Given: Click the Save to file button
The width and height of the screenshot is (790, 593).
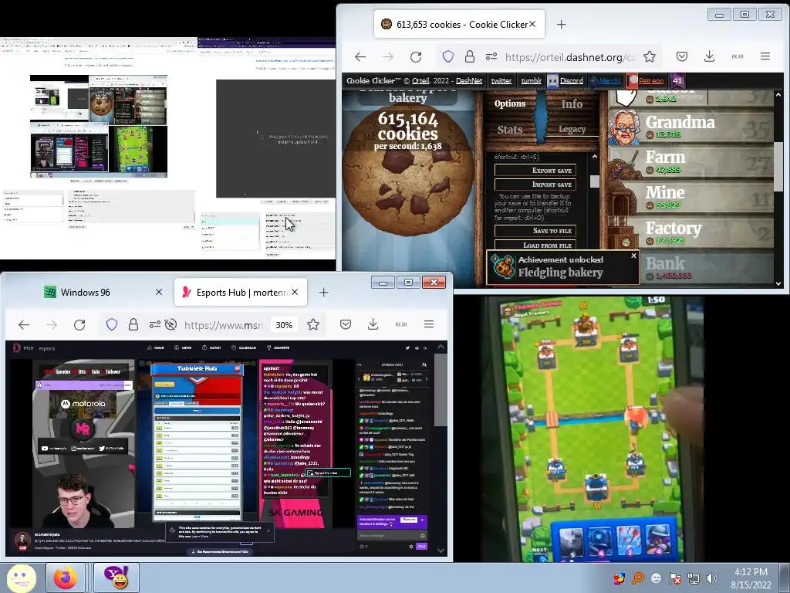Looking at the screenshot, I should 535,231.
